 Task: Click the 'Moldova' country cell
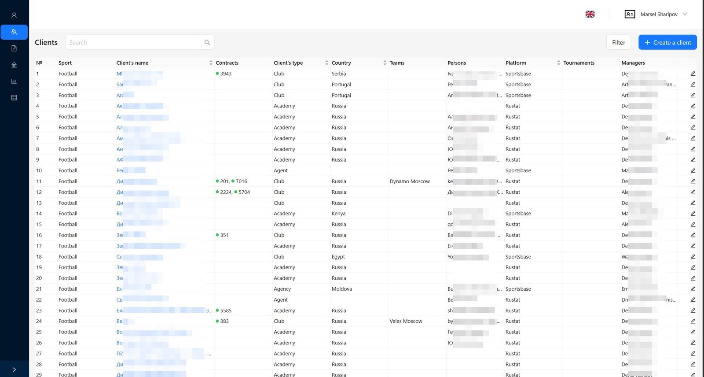(342, 289)
